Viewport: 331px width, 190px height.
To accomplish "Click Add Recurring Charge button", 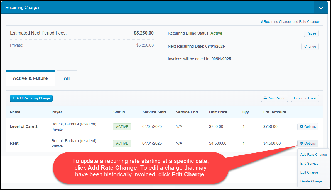I will pyautogui.click(x=31, y=98).
